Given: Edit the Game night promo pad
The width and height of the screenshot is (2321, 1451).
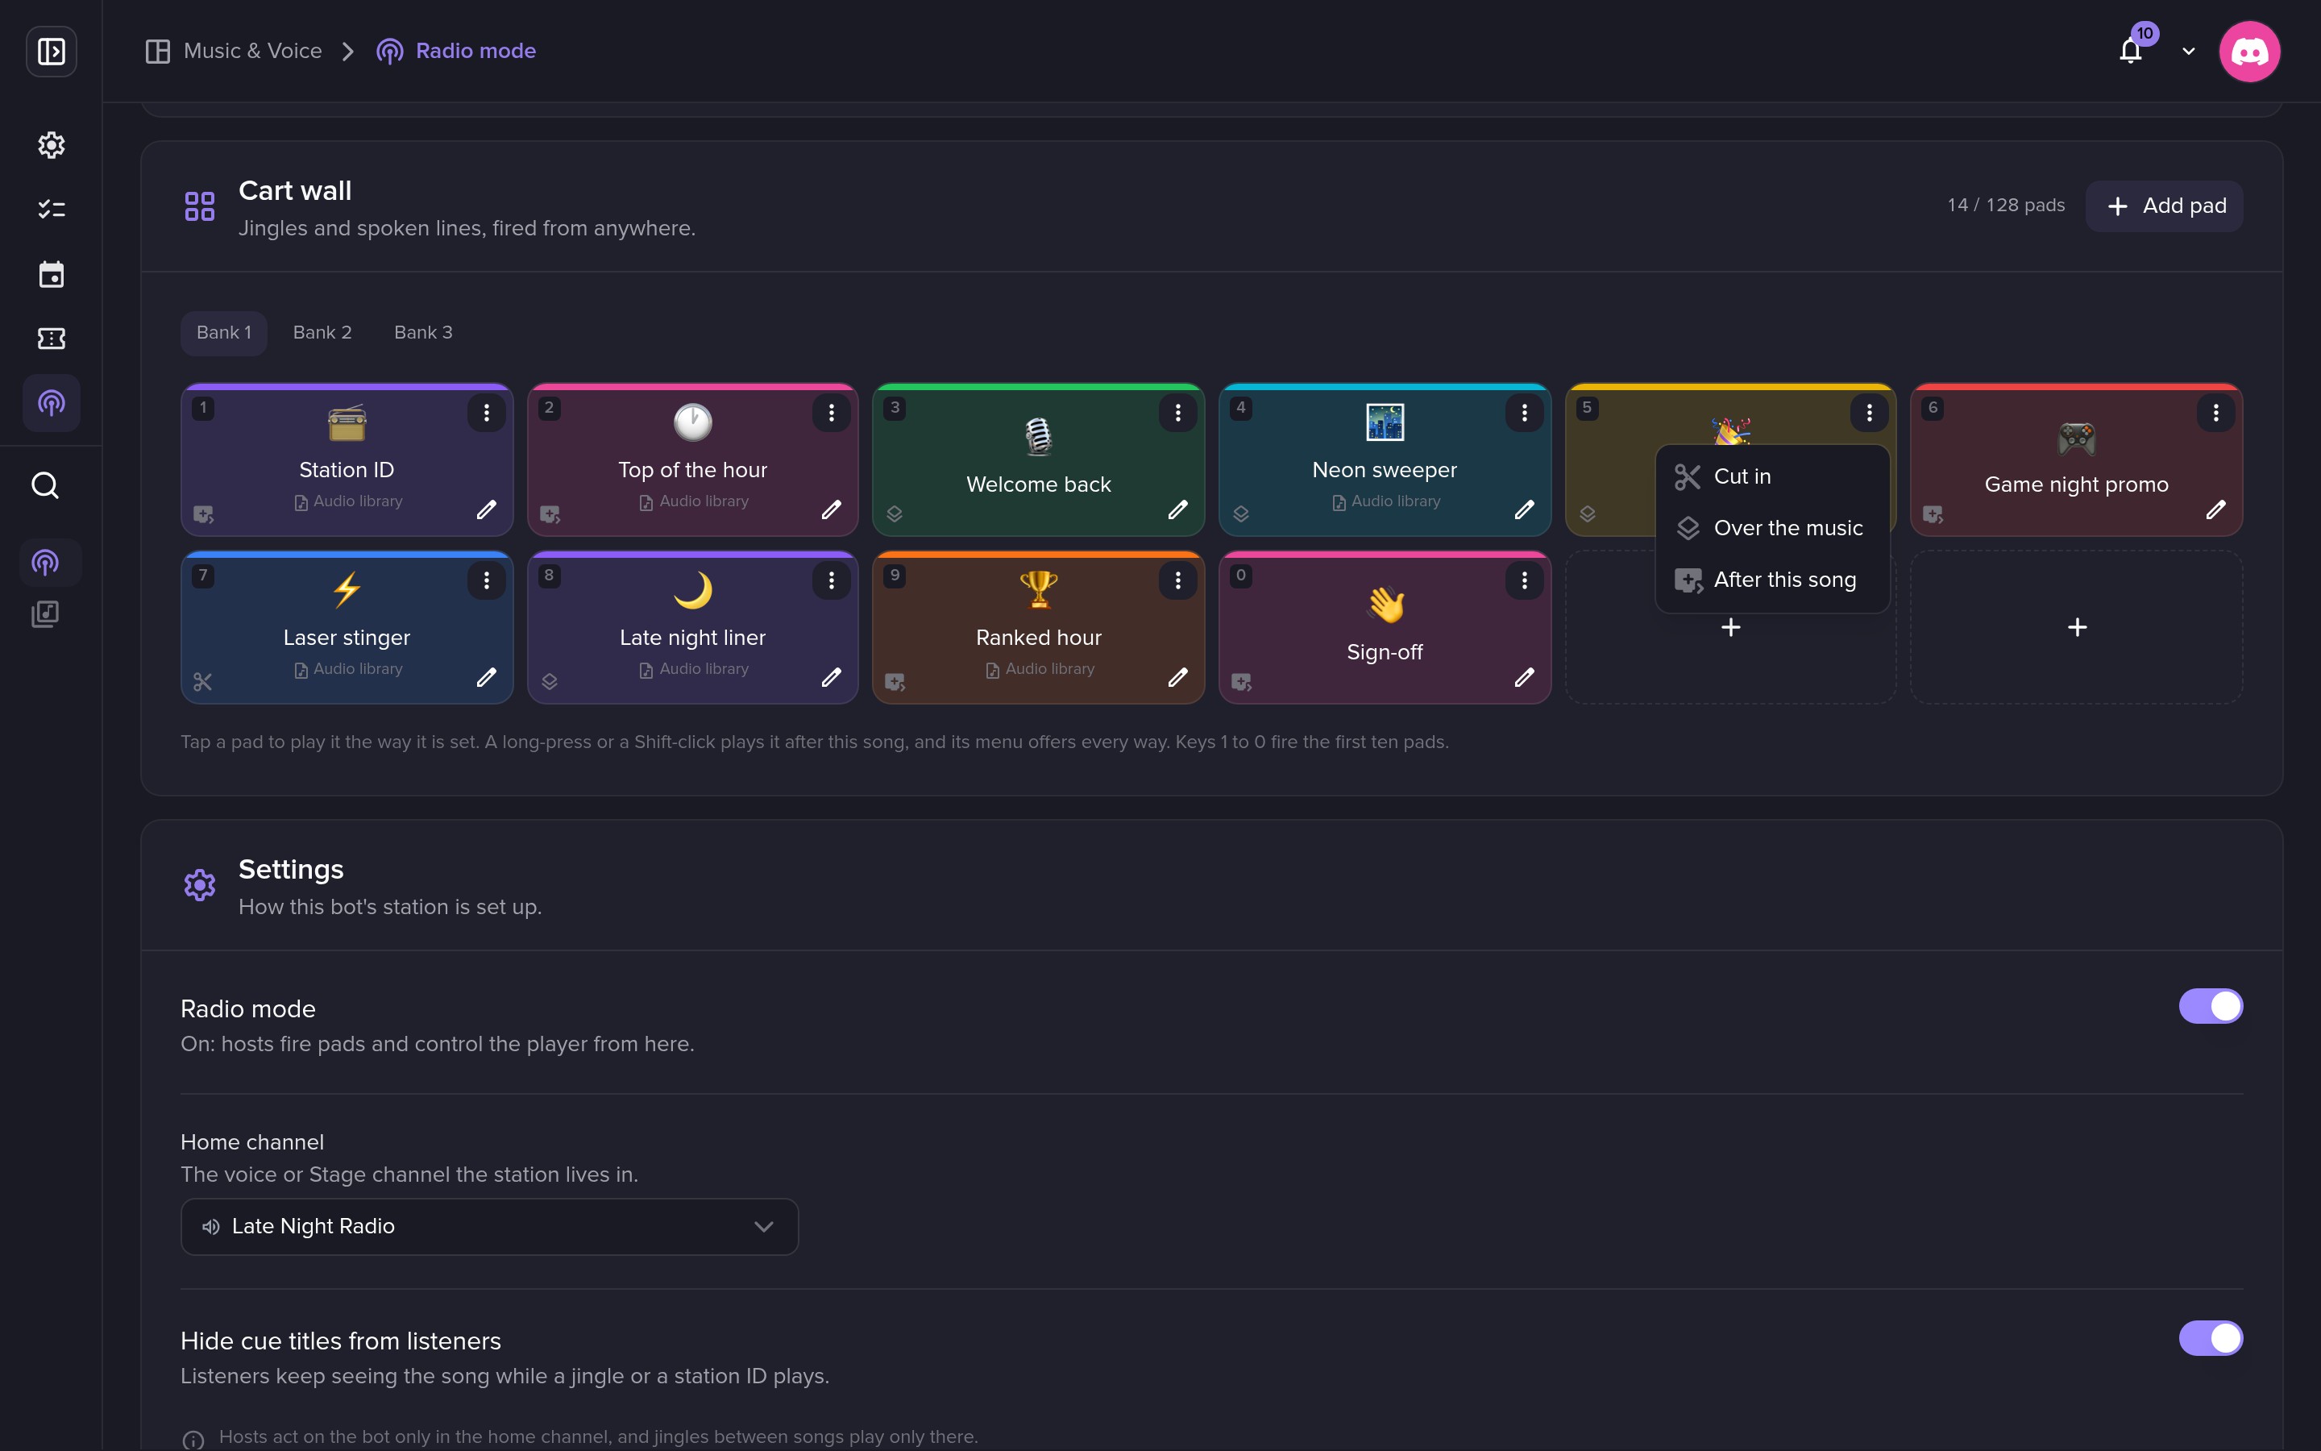Looking at the screenshot, I should coord(2215,509).
